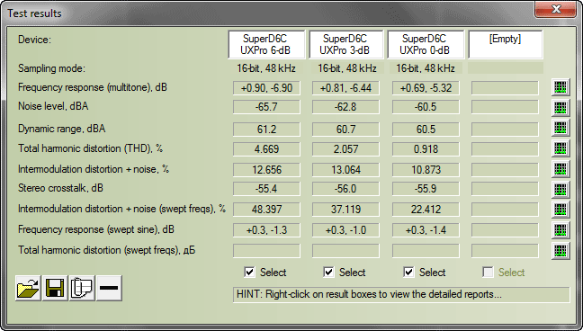583x331 pixels.
Task: Show THD graph icon in distortion row
Action: coord(561,148)
